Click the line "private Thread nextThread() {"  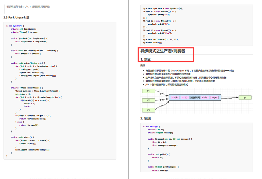click(27, 88)
